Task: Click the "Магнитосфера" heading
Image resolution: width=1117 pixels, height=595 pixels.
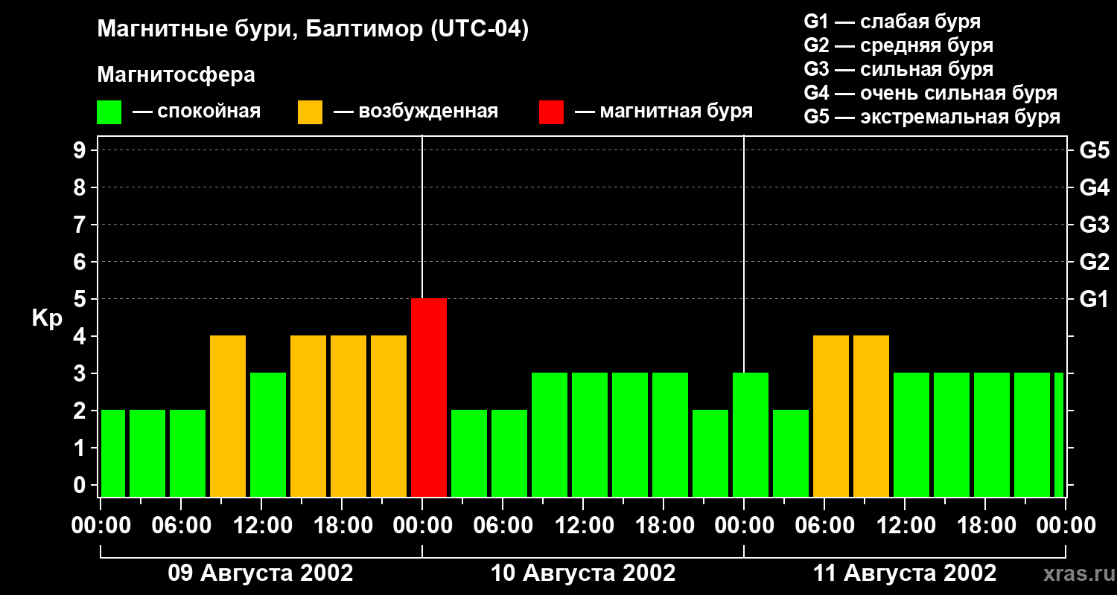Action: click(176, 75)
